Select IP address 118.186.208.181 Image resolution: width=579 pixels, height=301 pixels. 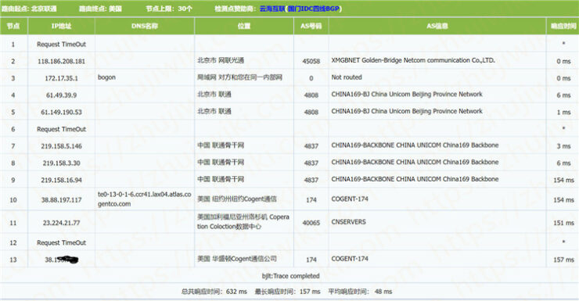tap(61, 61)
